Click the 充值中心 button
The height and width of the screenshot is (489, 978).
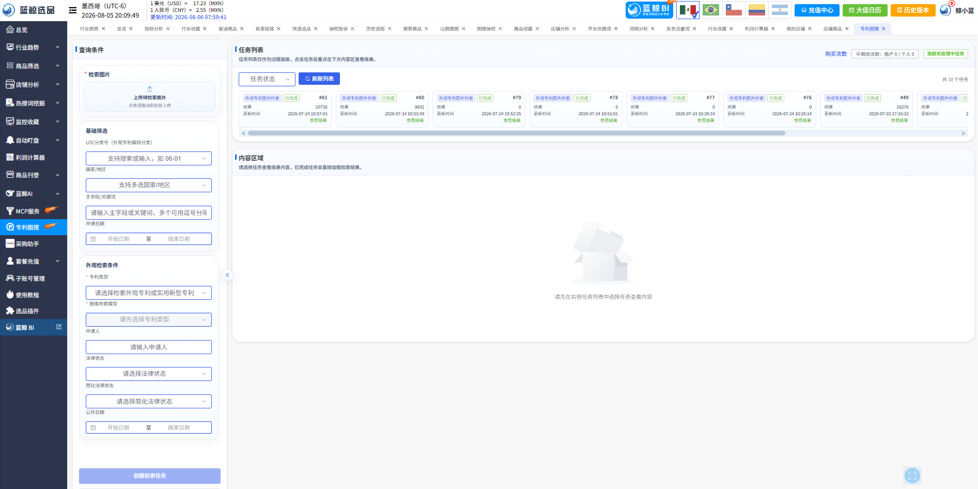coord(817,10)
